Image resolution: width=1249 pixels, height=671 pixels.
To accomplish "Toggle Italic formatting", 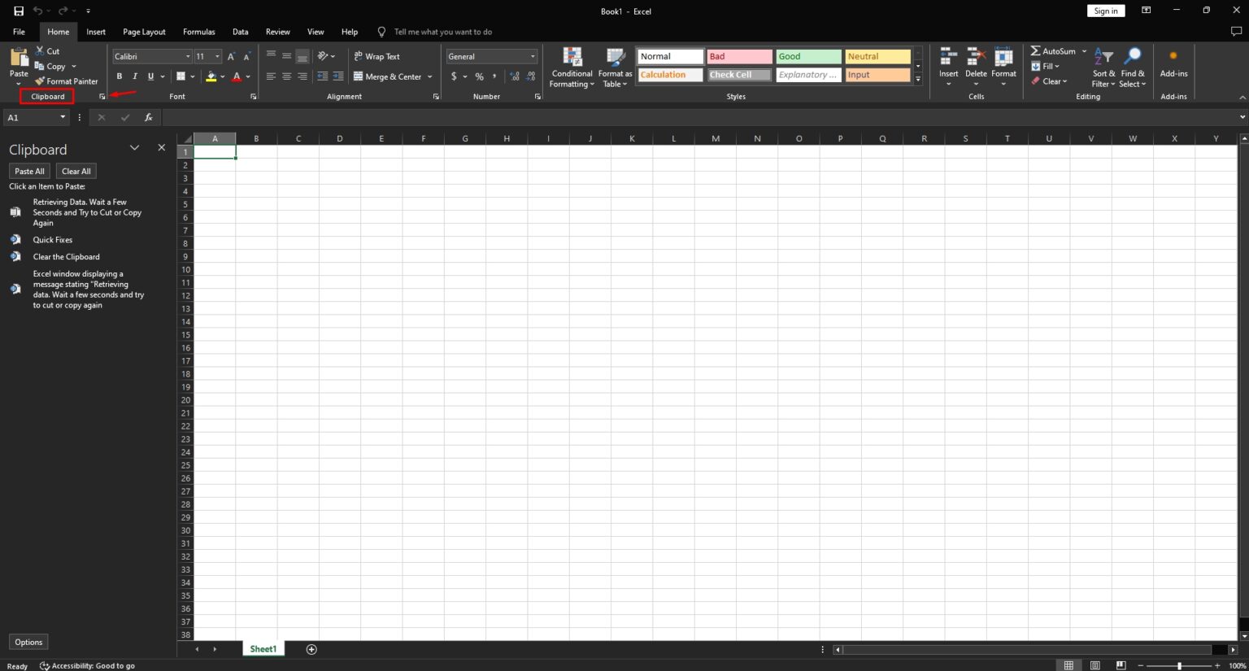I will (135, 76).
